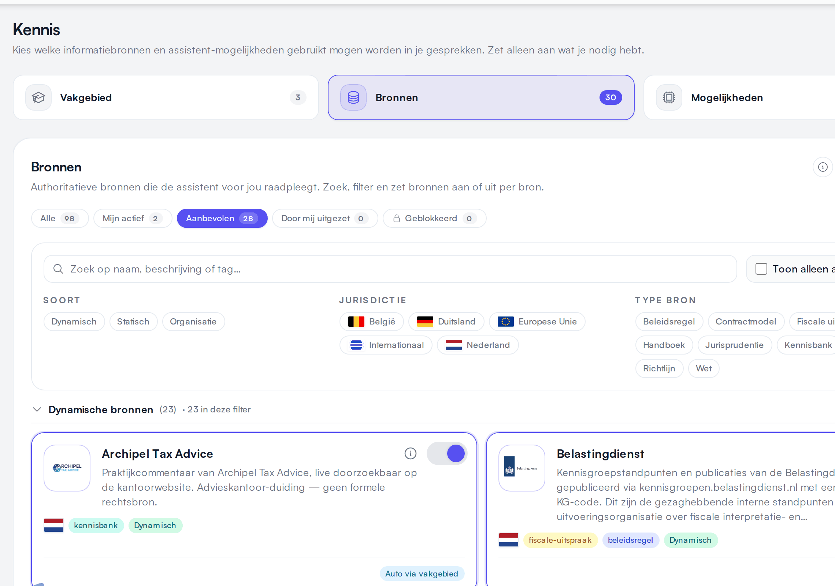This screenshot has width=835, height=586.
Task: Click the magnifier icon in search box
Action: (58, 269)
